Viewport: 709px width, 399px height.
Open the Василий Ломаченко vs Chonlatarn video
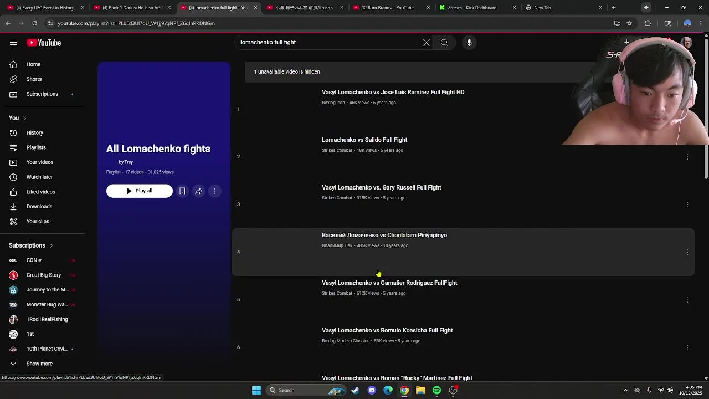[384, 236]
